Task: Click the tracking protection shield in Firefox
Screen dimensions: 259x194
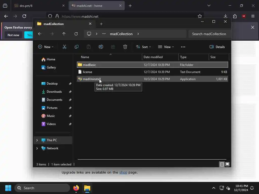Action: [x=50, y=16]
